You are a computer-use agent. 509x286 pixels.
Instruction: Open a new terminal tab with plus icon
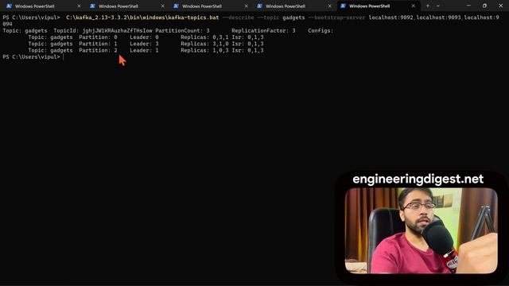428,6
